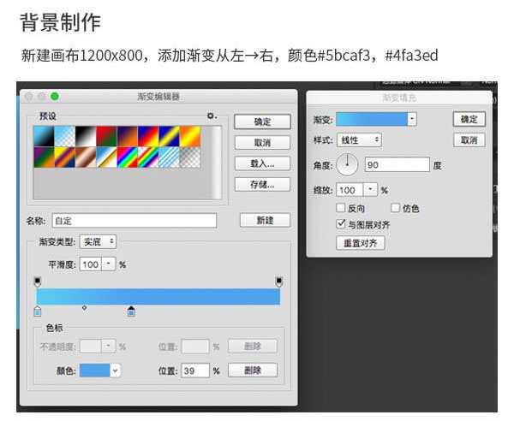Click the midpoint diamond below gradient bar
This screenshot has height=421, width=514.
(x=85, y=308)
